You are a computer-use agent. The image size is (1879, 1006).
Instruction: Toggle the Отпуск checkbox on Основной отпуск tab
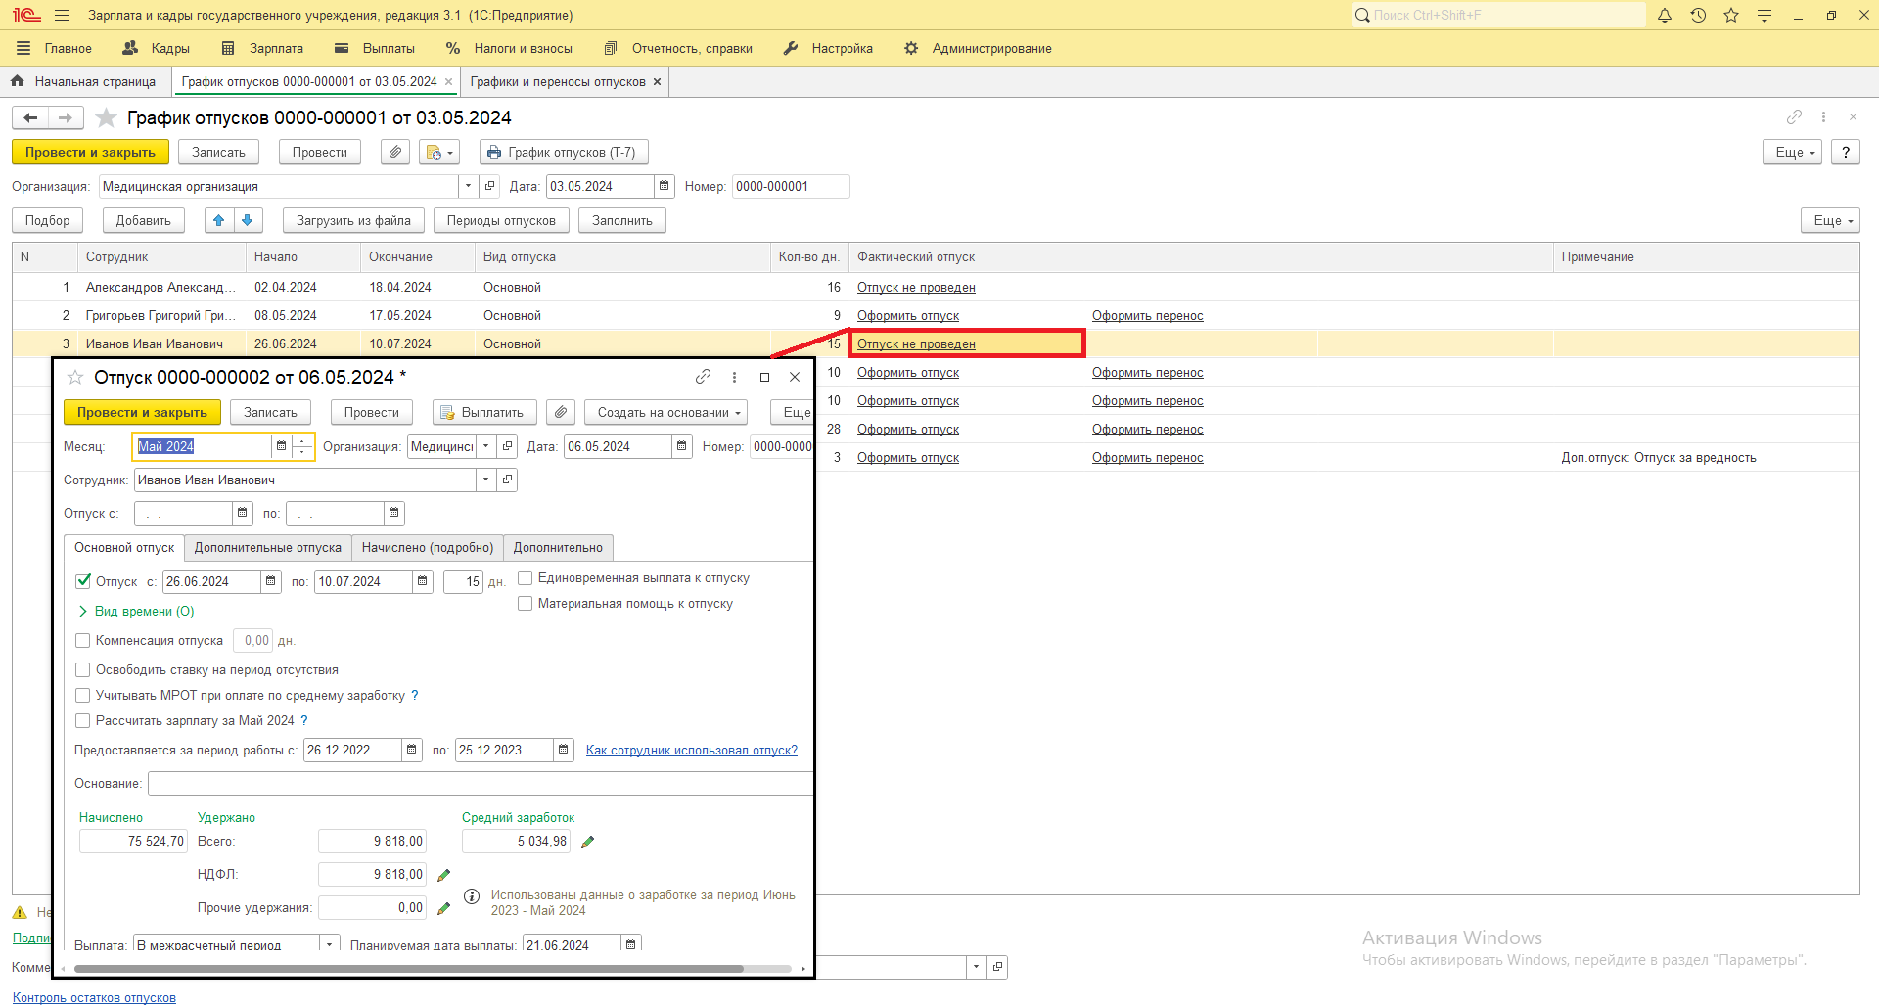83,581
